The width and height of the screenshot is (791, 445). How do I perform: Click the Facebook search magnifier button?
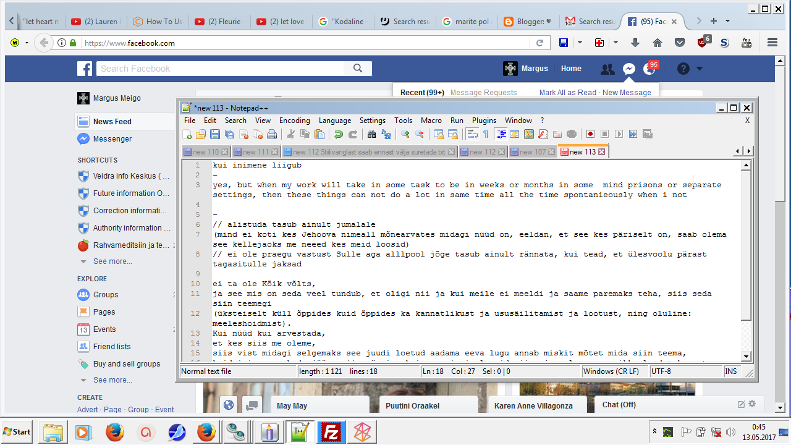click(x=358, y=69)
